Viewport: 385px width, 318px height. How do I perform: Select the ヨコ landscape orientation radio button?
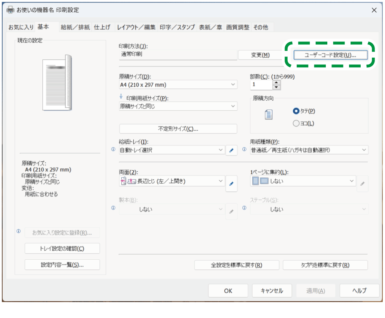click(296, 123)
